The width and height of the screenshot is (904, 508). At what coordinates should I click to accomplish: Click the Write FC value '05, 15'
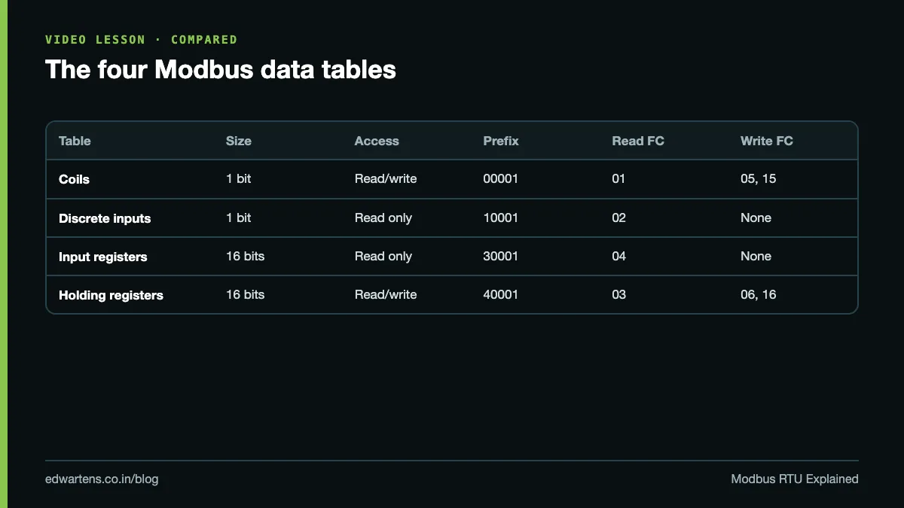pyautogui.click(x=759, y=179)
